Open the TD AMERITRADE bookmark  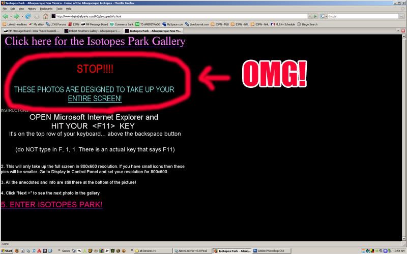pos(148,24)
